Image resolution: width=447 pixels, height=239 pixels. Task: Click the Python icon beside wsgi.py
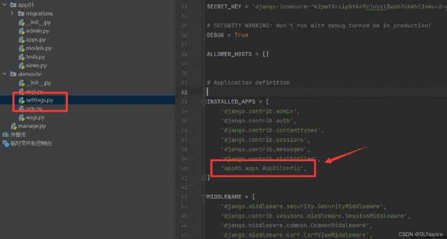coord(22,118)
